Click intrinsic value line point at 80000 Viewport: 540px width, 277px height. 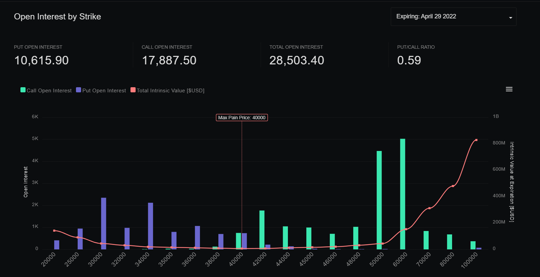click(453, 186)
